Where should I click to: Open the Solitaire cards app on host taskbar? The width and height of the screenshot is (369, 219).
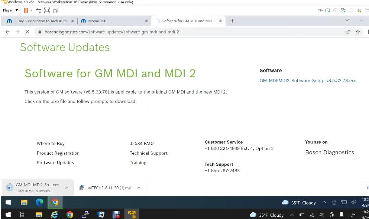click(101, 215)
